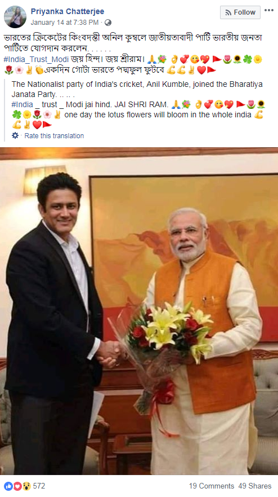Follow Priyanka Chatterjee
Viewport: 278px width, 497px height.
tap(240, 12)
